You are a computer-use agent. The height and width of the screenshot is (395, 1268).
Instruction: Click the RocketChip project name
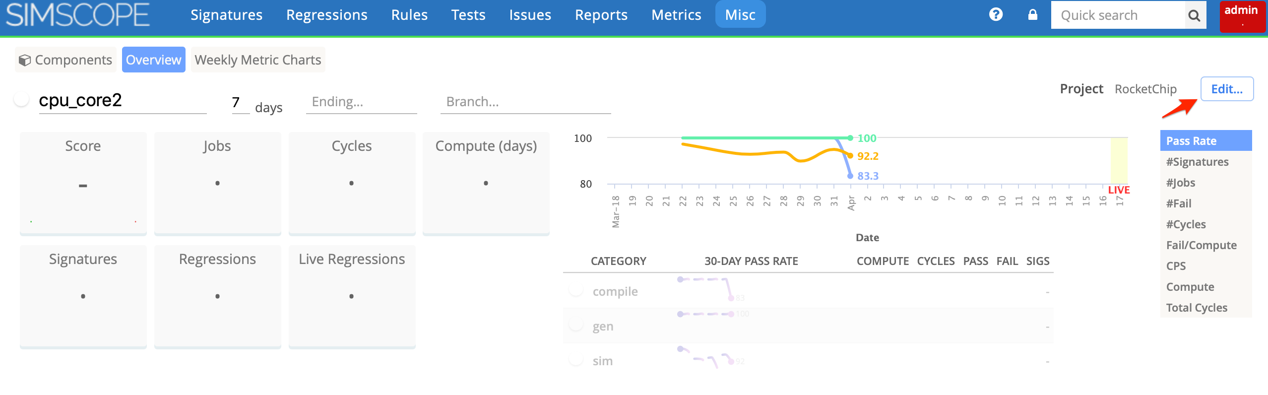pyautogui.click(x=1145, y=89)
